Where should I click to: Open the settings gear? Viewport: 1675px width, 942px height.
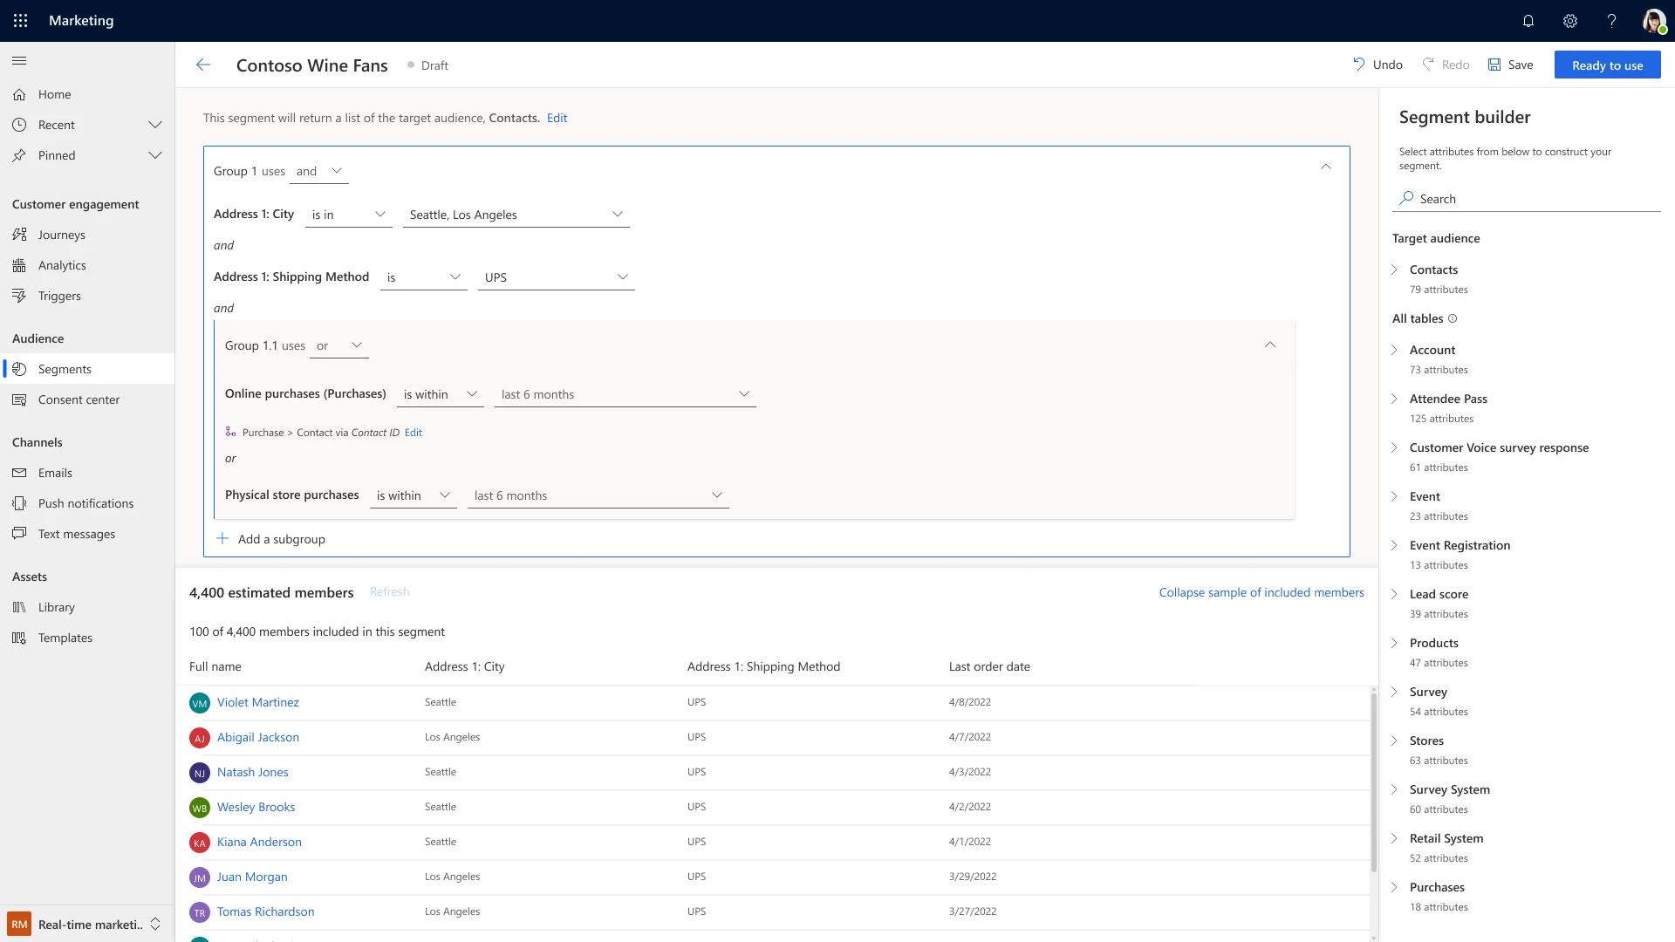tap(1569, 20)
